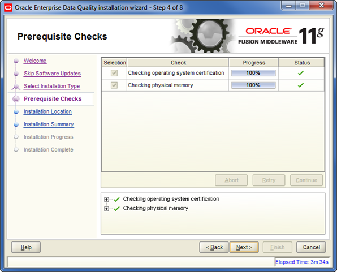Viewport: 337px width, 272px height.
Task: Click the Welcome step bullet icon
Action: [16, 61]
